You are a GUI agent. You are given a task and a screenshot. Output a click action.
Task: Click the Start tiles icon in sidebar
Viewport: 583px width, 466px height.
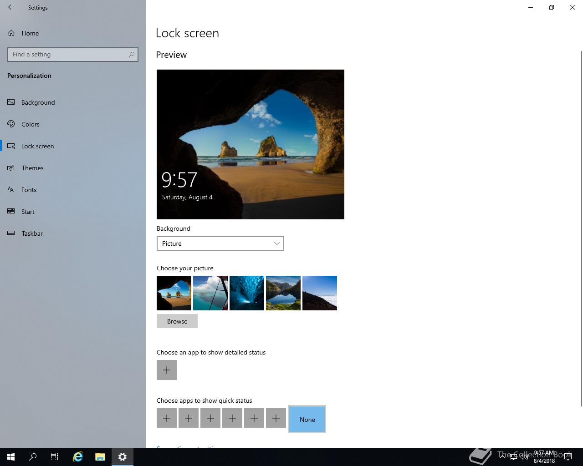click(11, 212)
